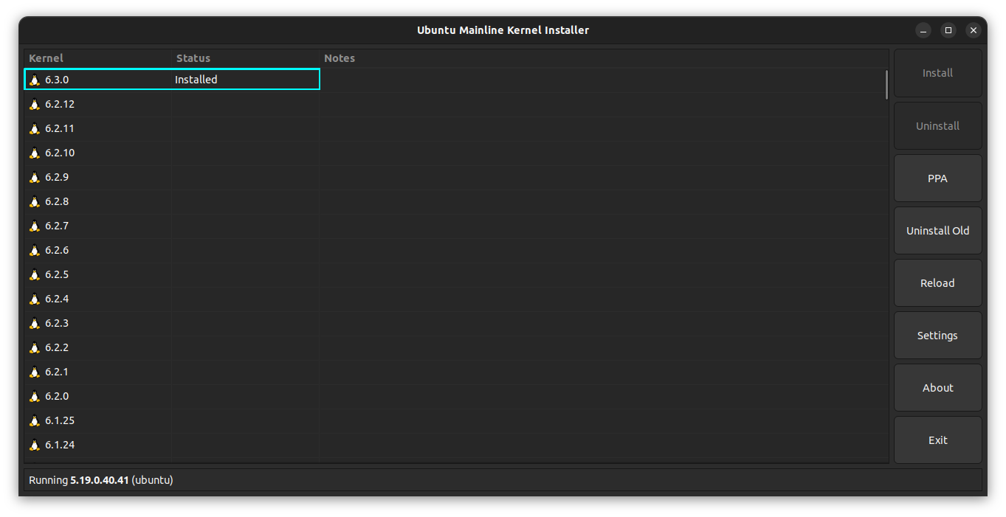Select kernel version 6.2.3 text
The image size is (1006, 517).
[57, 323]
